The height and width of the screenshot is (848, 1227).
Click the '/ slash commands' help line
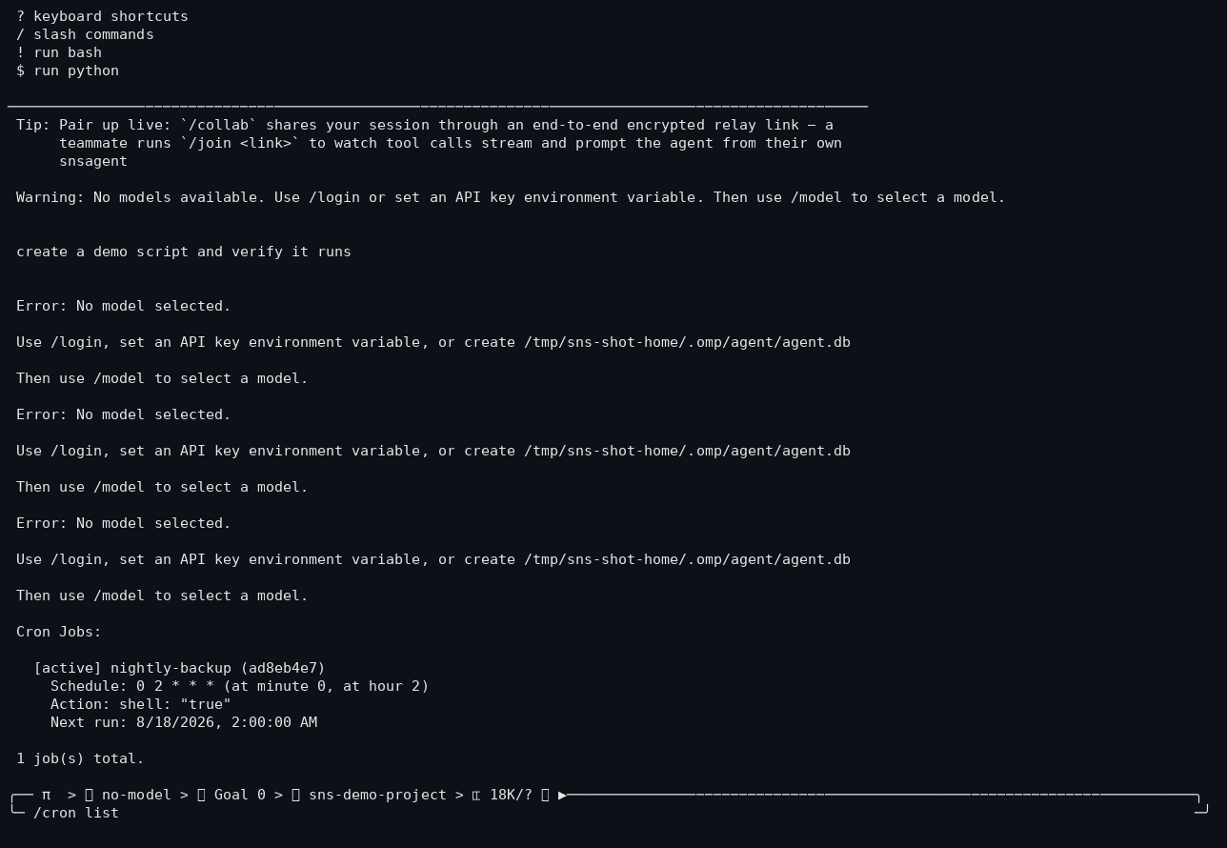click(85, 34)
